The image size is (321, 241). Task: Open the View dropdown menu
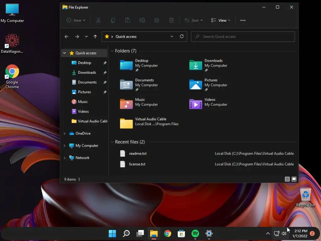pyautogui.click(x=221, y=20)
